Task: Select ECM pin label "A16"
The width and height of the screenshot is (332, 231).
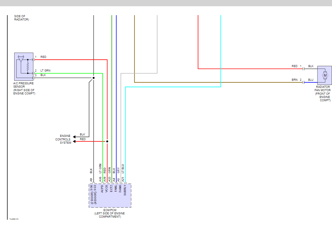Action: pyautogui.click(x=100, y=179)
